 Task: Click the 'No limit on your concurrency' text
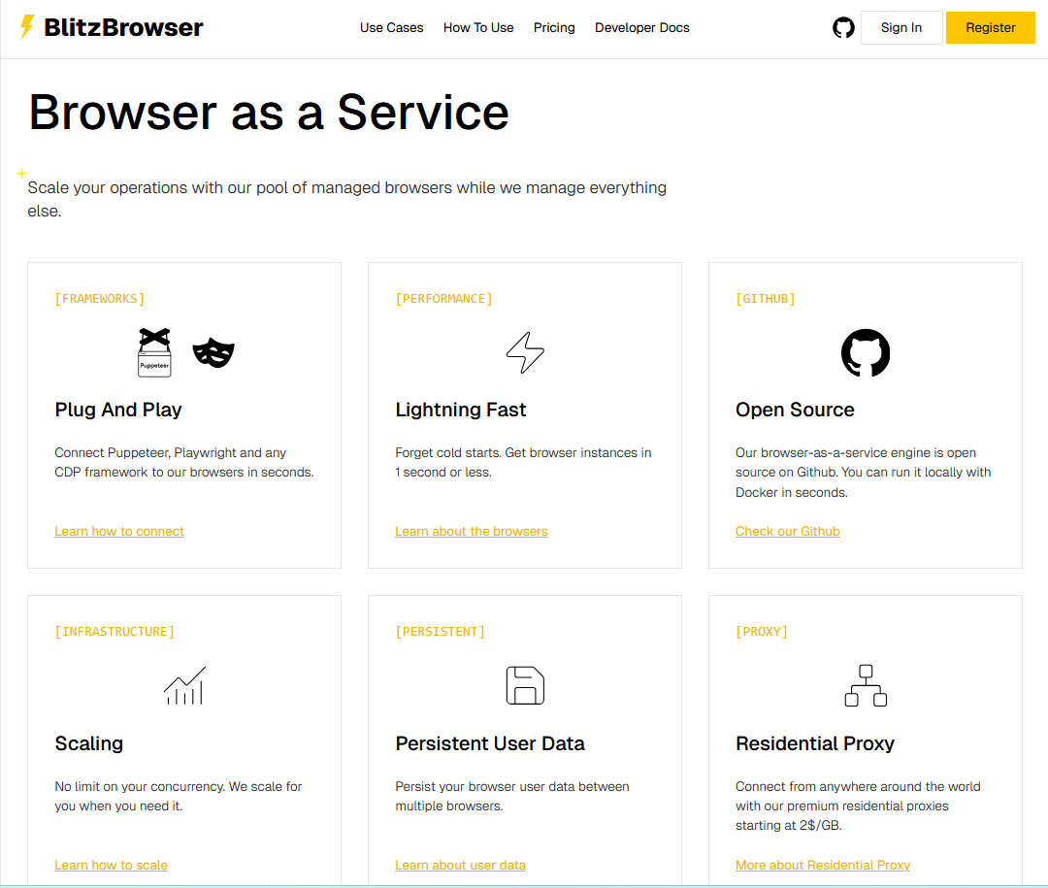[x=178, y=796]
